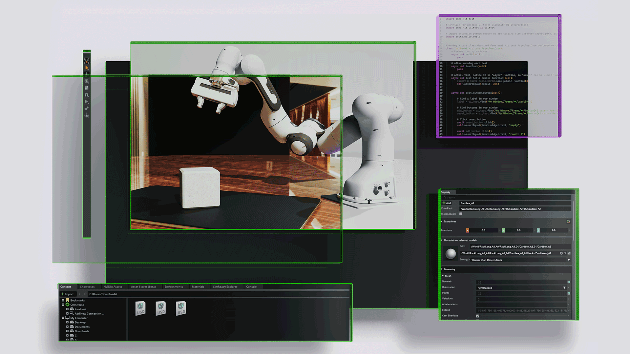The width and height of the screenshot is (630, 354).
Task: Open the SimReady Explorer tab
Action: [x=225, y=287]
